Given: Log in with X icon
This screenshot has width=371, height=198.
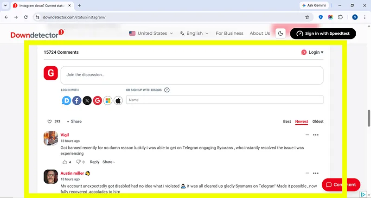Looking at the screenshot, I should pos(87,101).
